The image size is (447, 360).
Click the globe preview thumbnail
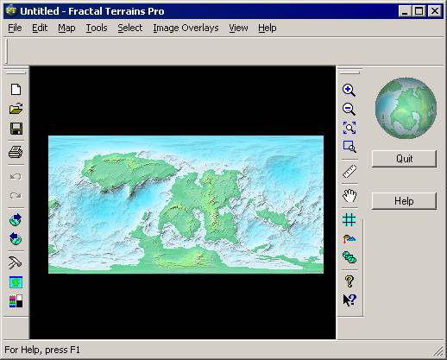(x=406, y=108)
